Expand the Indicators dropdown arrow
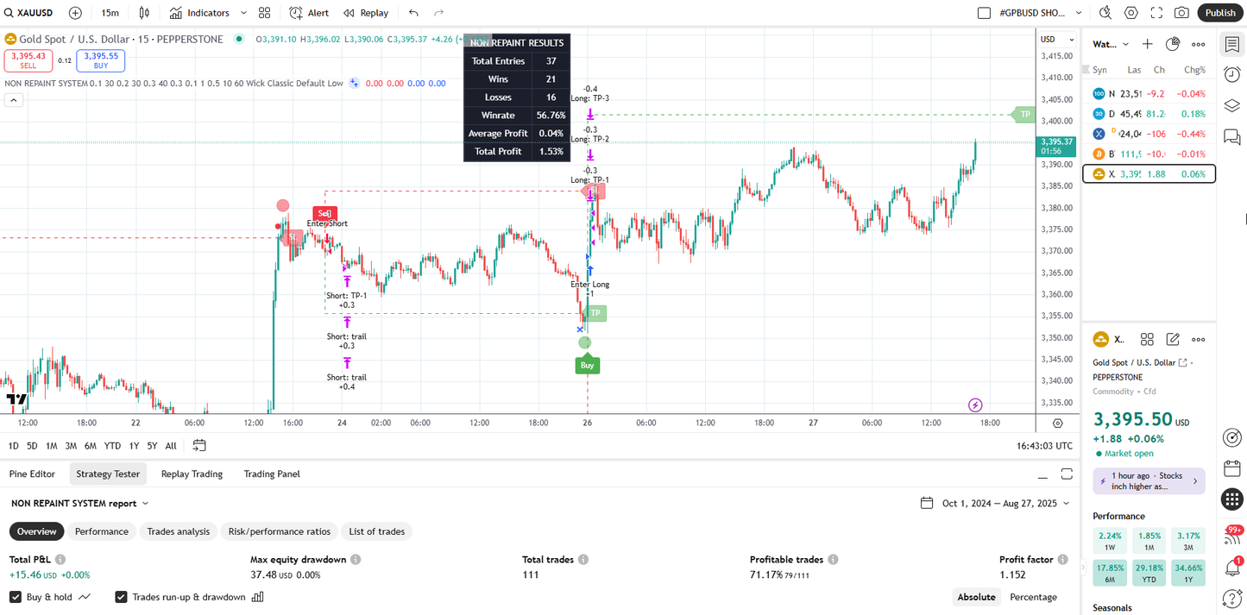 point(243,13)
